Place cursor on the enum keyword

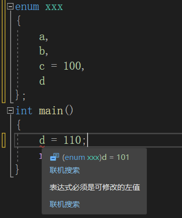tap(27, 7)
